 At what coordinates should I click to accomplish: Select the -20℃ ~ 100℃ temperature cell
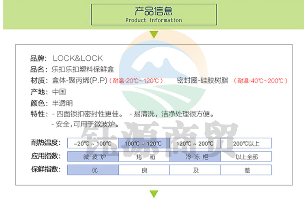coord(93,143)
